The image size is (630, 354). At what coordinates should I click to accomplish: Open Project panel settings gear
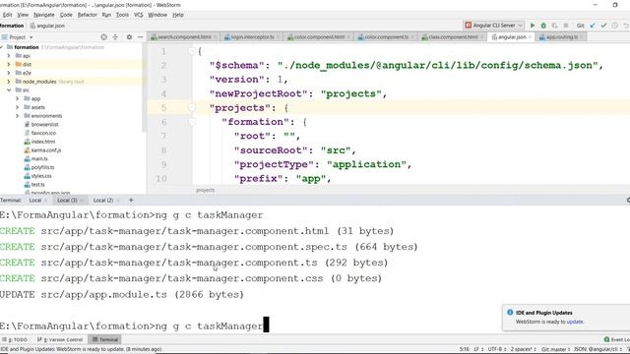[x=129, y=37]
